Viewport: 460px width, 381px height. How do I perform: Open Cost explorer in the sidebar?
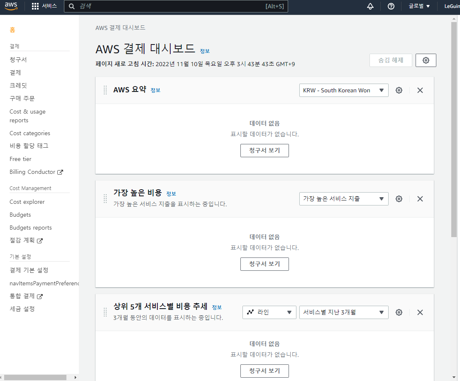[x=27, y=202]
